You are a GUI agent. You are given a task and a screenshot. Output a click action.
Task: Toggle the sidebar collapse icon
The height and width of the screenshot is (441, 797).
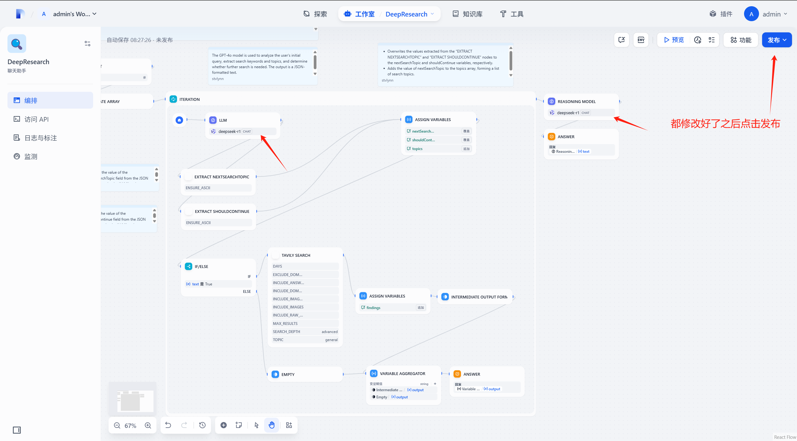pyautogui.click(x=17, y=430)
